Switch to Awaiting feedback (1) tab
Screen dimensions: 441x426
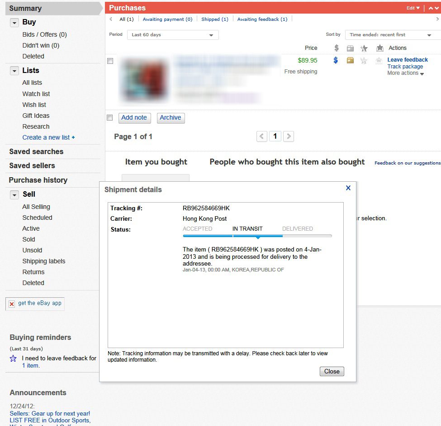point(262,19)
